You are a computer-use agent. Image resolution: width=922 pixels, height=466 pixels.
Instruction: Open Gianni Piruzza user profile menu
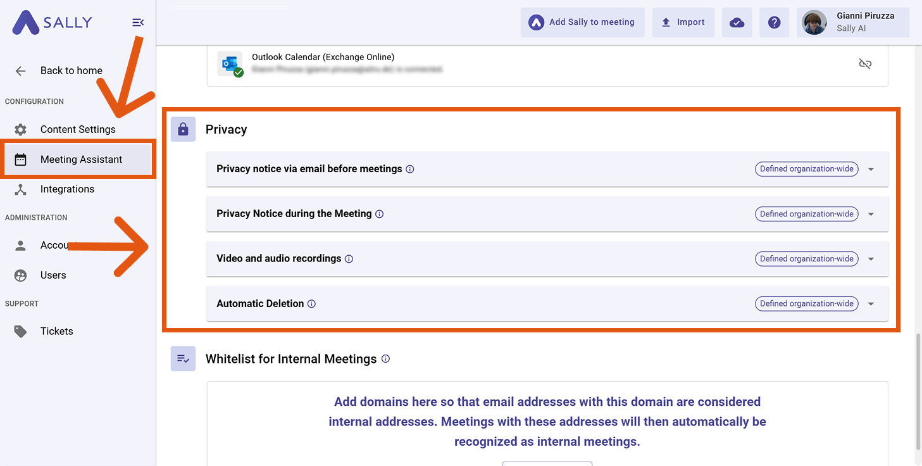click(x=852, y=22)
